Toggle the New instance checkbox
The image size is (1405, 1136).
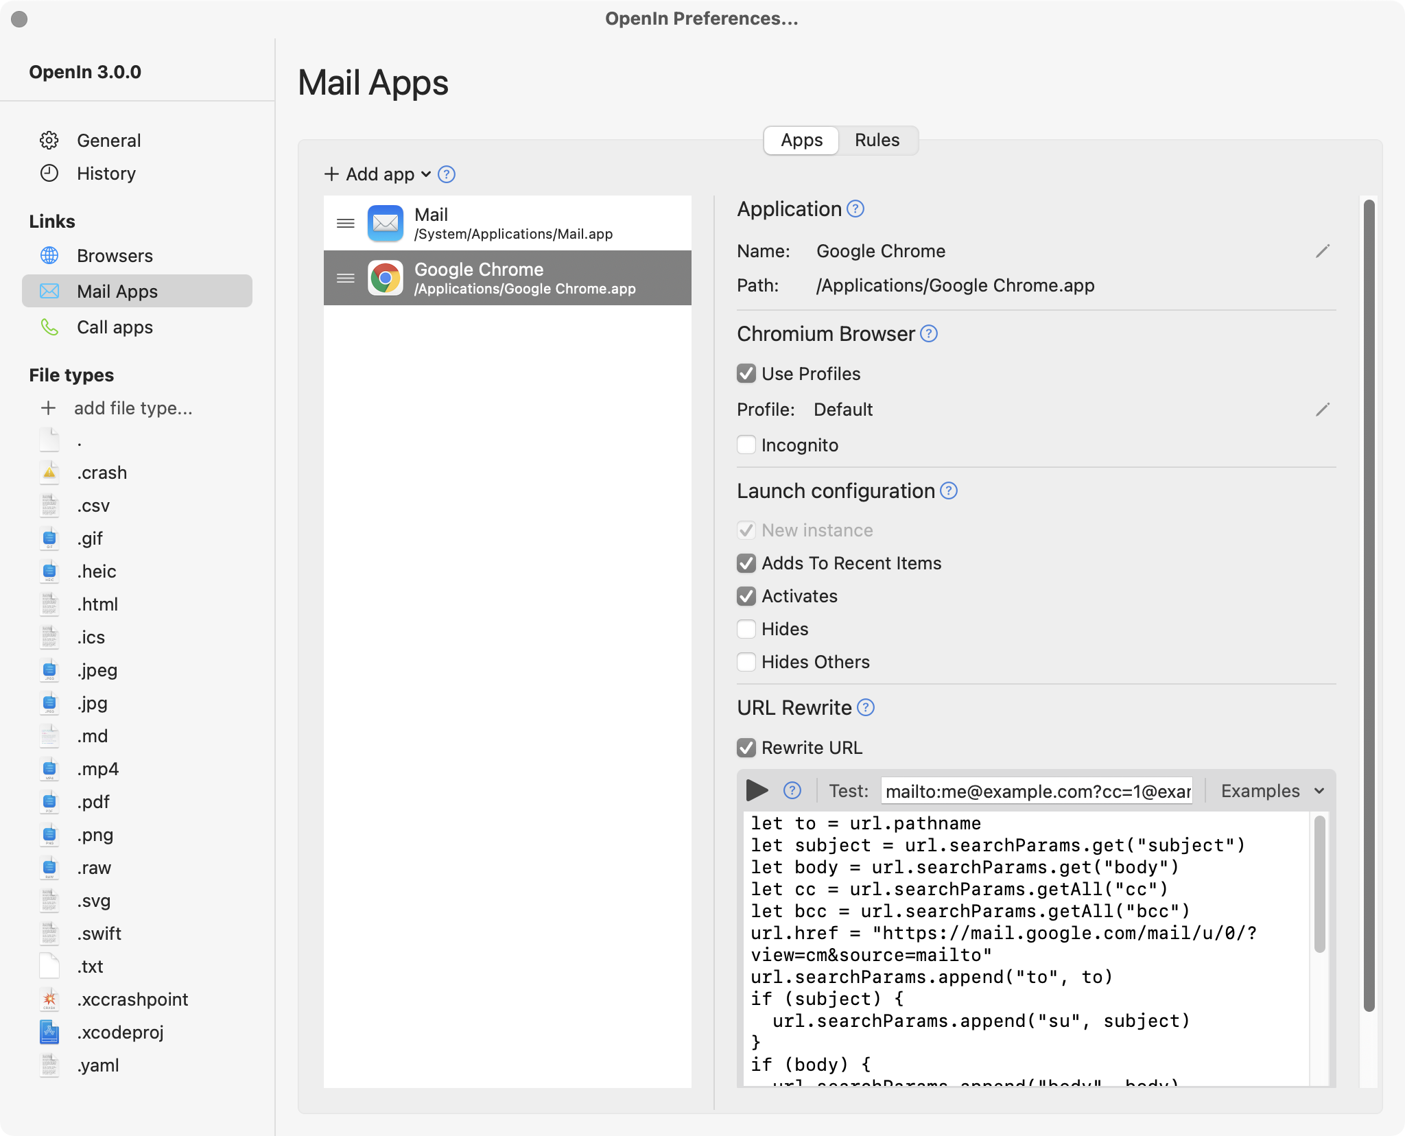pyautogui.click(x=746, y=530)
